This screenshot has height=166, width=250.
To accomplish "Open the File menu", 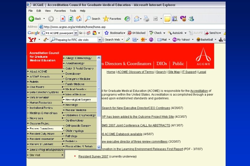I will coord(31,11).
